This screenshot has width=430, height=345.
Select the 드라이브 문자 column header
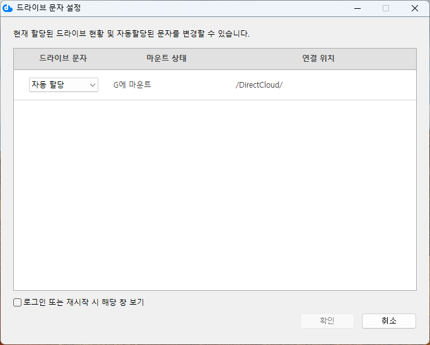(x=63, y=59)
